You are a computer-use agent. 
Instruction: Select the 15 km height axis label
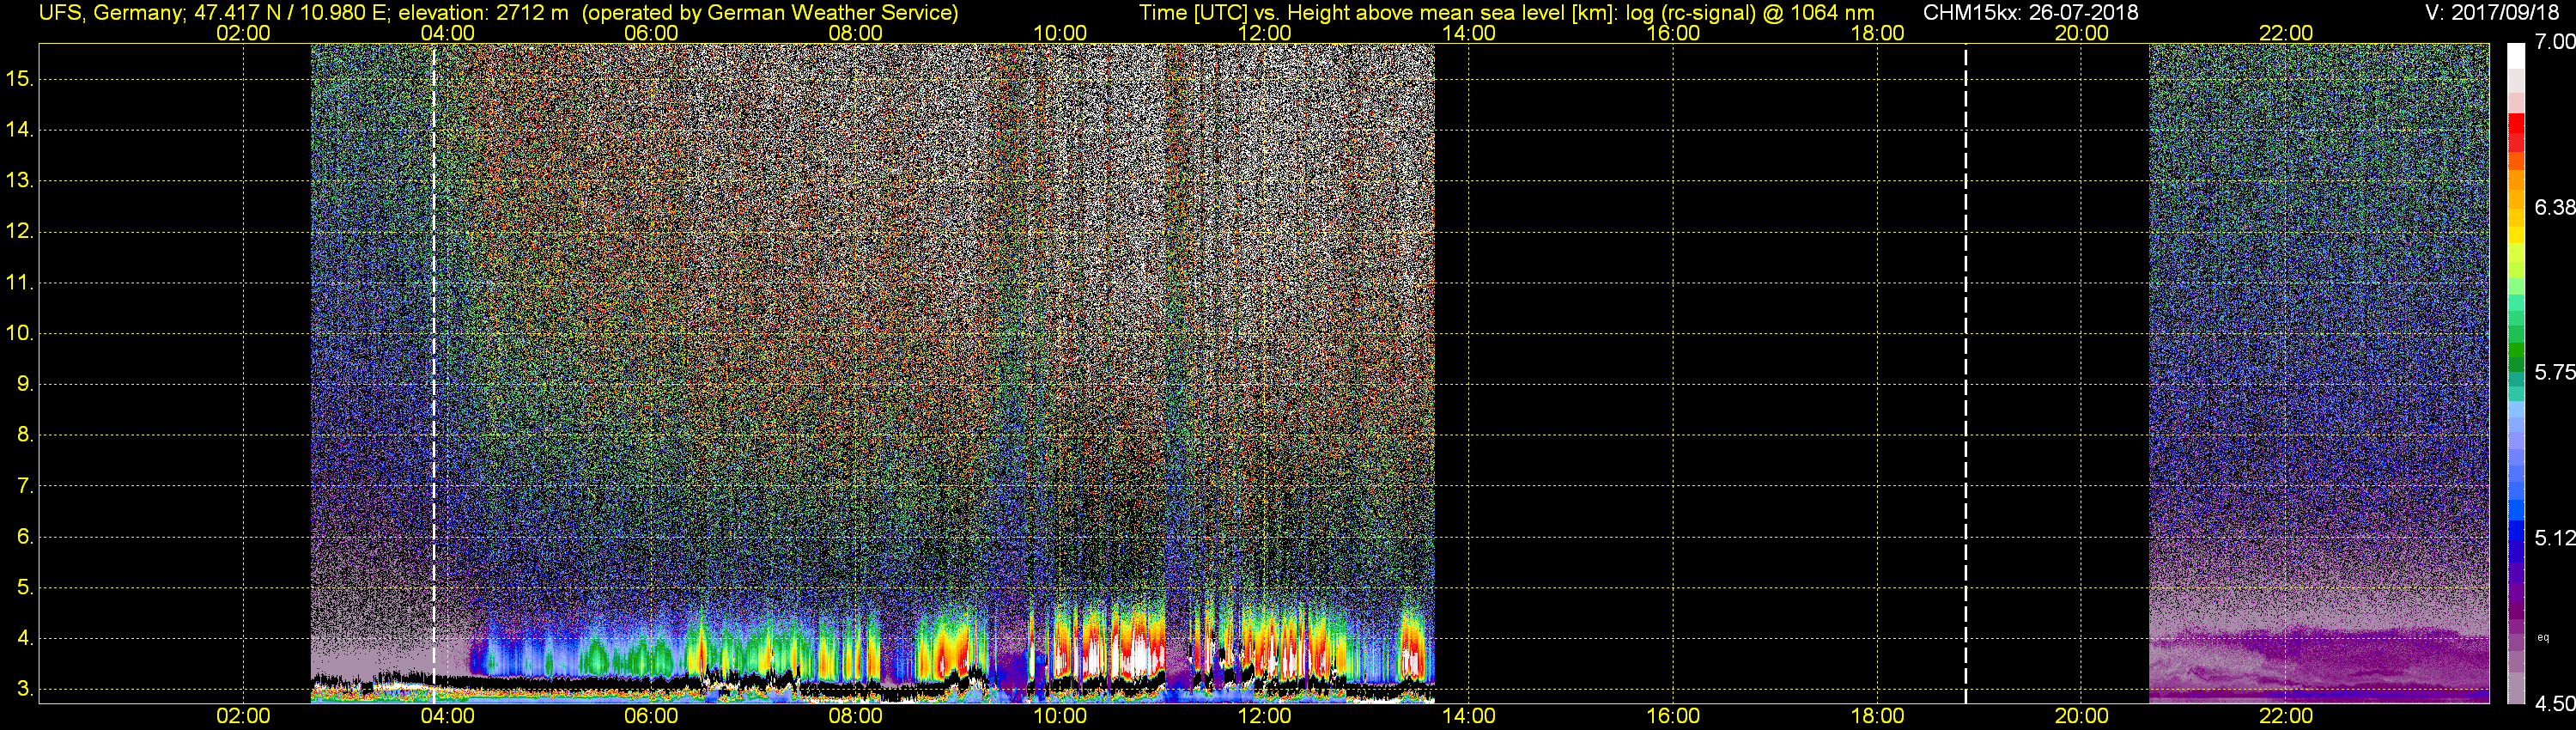(x=18, y=79)
